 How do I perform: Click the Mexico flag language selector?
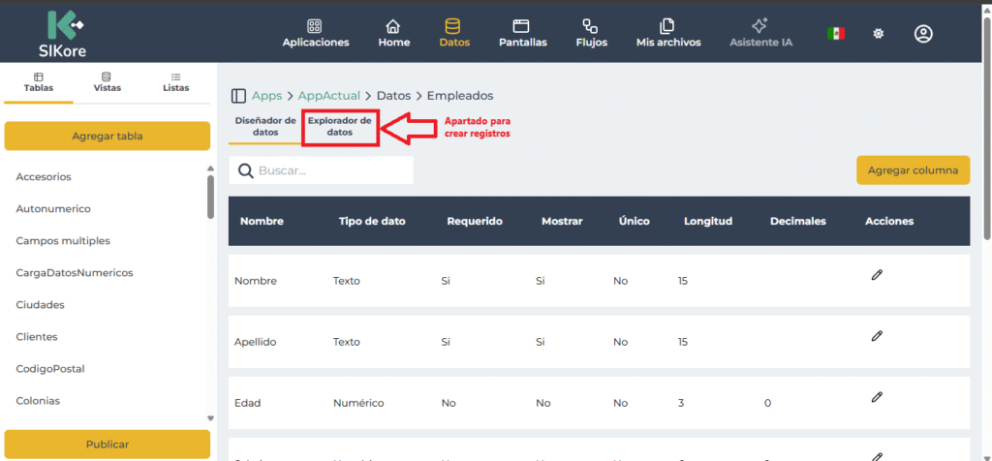(x=835, y=34)
